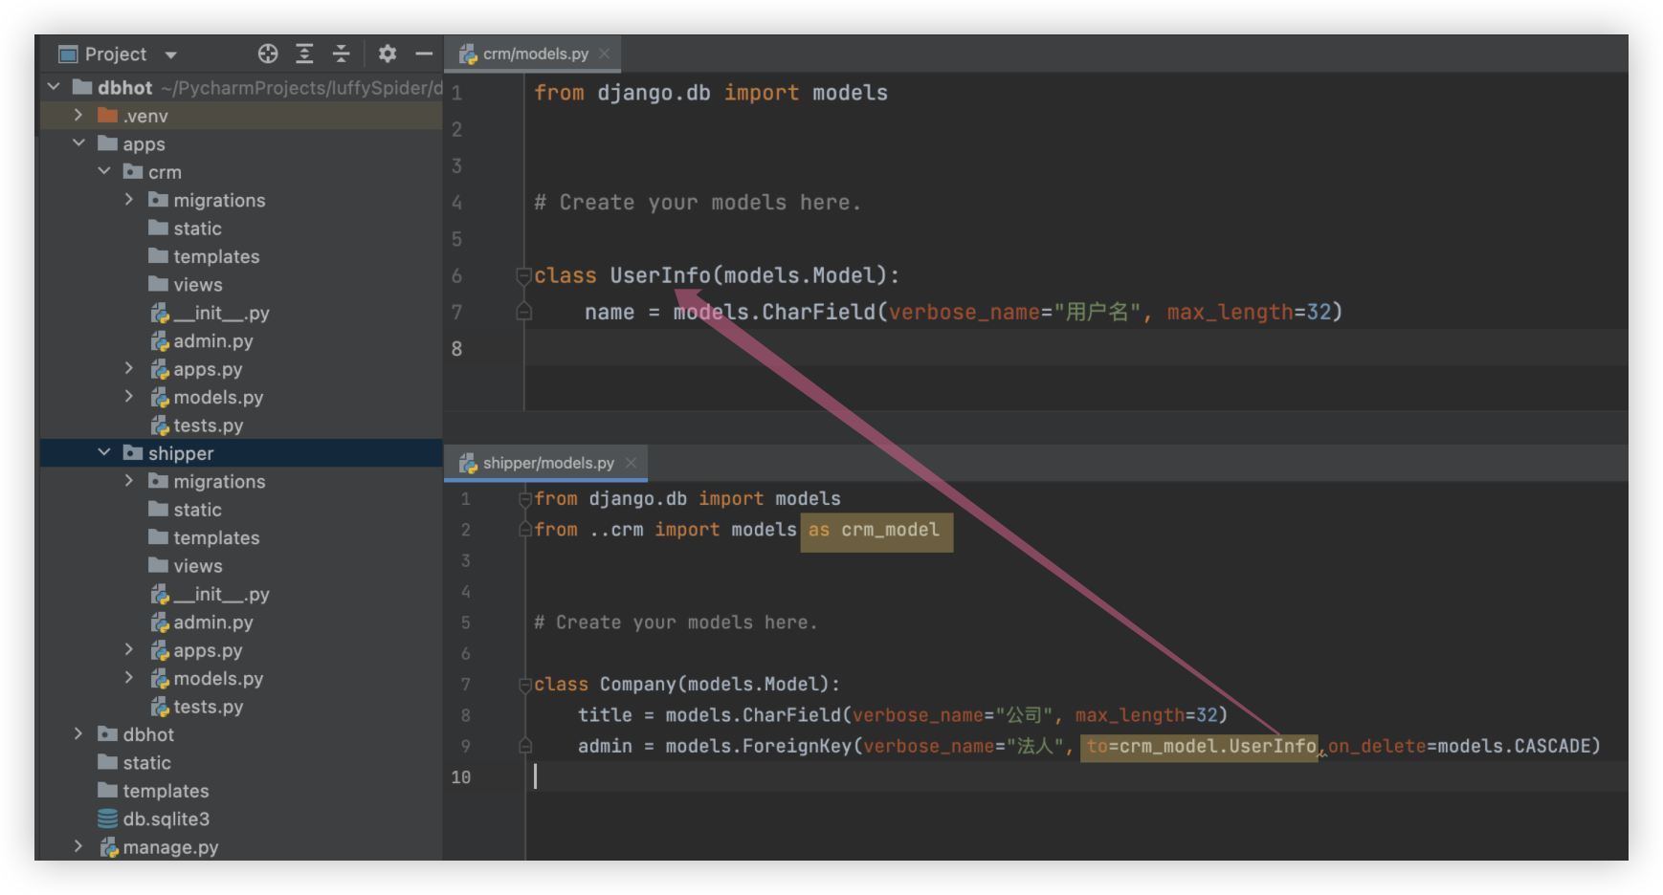This screenshot has width=1663, height=895.
Task: Open the Project view dropdown
Action: pyautogui.click(x=171, y=55)
